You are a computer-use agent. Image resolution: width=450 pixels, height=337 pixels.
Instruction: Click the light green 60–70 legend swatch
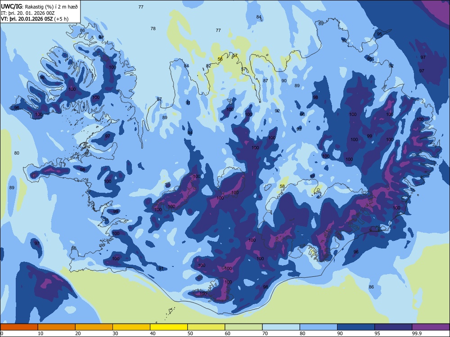click(243, 327)
